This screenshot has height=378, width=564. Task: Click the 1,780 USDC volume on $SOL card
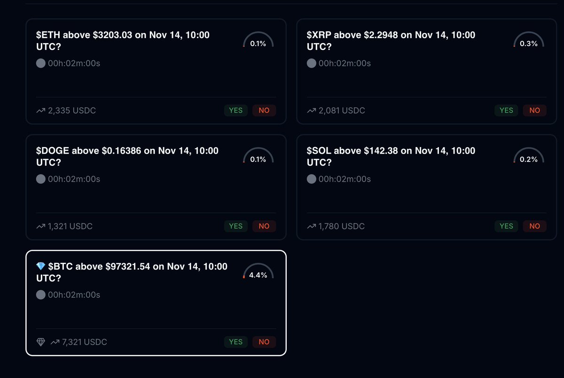pyautogui.click(x=342, y=226)
